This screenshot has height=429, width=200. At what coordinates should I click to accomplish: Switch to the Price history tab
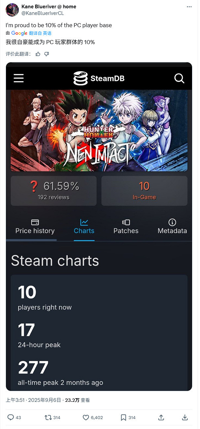coord(35,227)
